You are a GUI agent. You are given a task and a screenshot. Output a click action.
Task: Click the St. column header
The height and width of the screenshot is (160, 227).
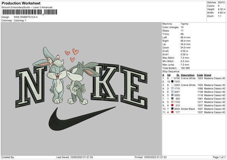[178, 75]
